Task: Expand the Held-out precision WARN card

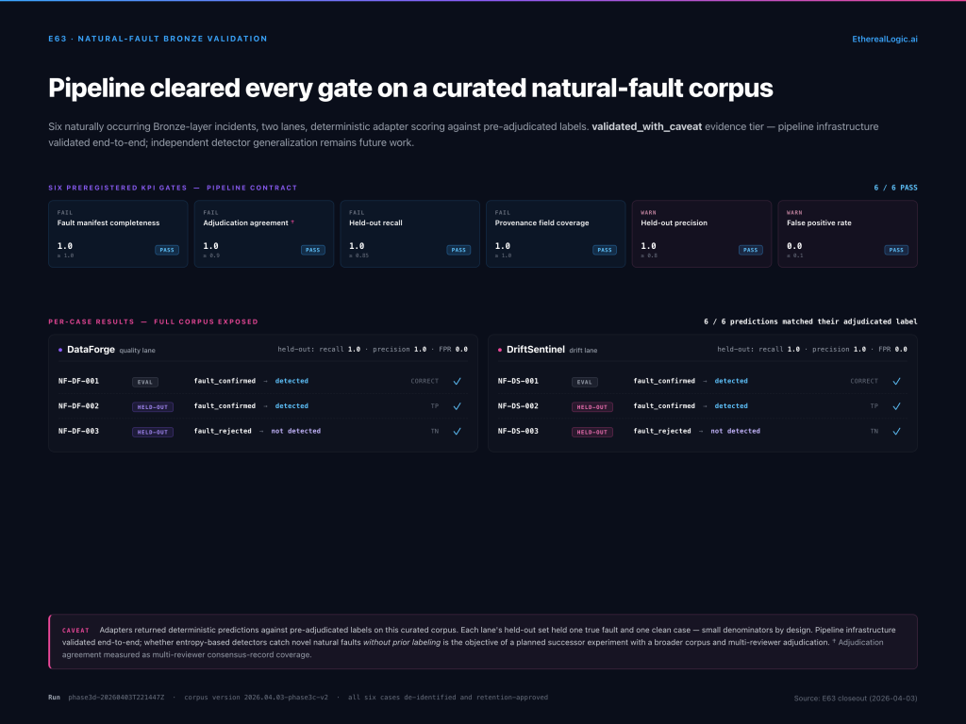Action: tap(702, 234)
